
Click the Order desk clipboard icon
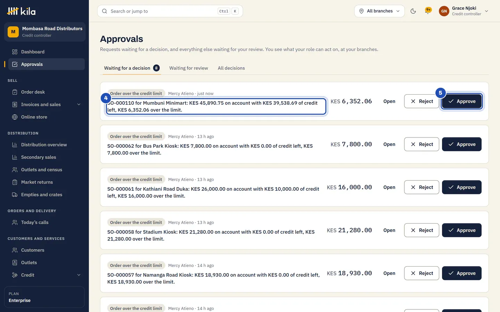point(15,92)
